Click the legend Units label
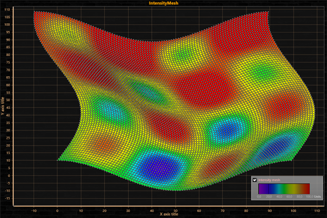Viewport: 327px width, 218px height. (318, 196)
